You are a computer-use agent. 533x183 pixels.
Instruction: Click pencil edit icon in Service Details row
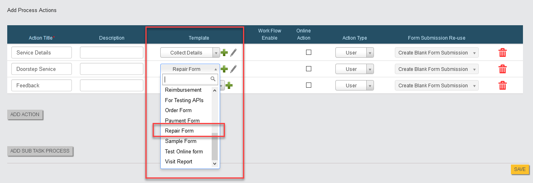tap(233, 52)
